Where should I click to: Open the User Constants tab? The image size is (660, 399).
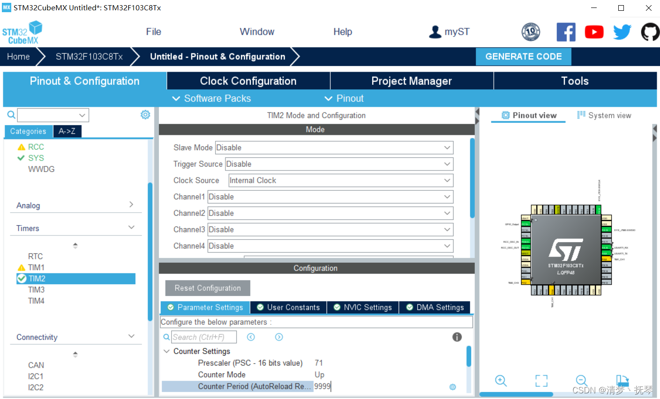pos(289,307)
